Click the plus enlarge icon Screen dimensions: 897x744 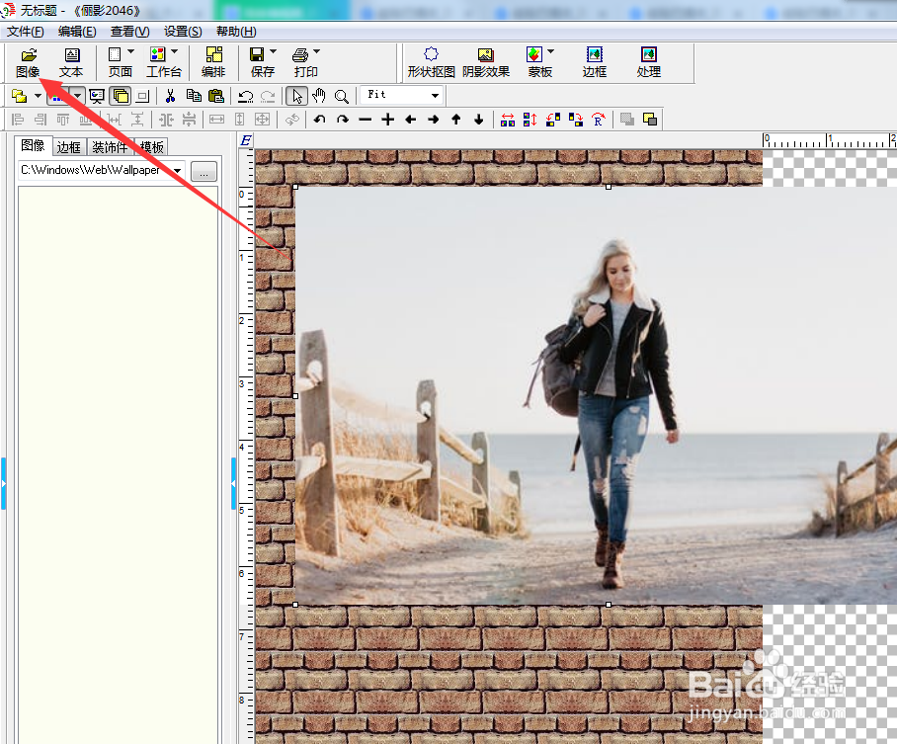pyautogui.click(x=388, y=119)
